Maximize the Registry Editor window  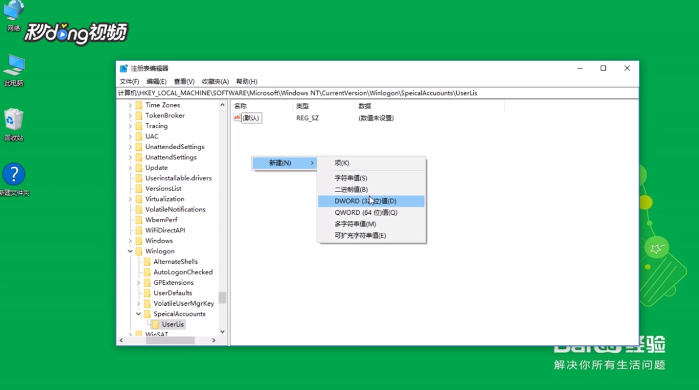coord(603,68)
